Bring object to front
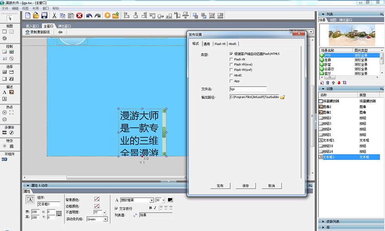385x231 pixels. coord(196,15)
